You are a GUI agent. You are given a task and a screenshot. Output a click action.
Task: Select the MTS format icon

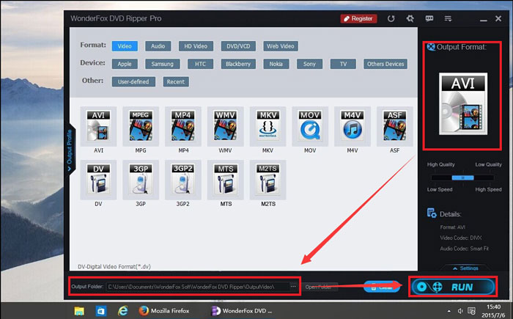click(x=226, y=180)
